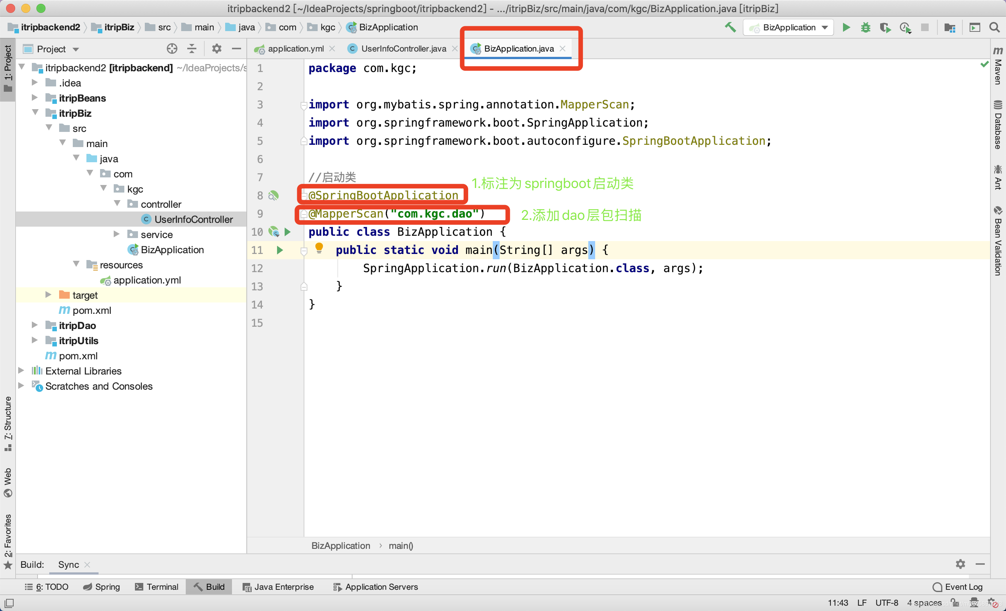Click locate crosshair icon in Project panel

point(172,49)
